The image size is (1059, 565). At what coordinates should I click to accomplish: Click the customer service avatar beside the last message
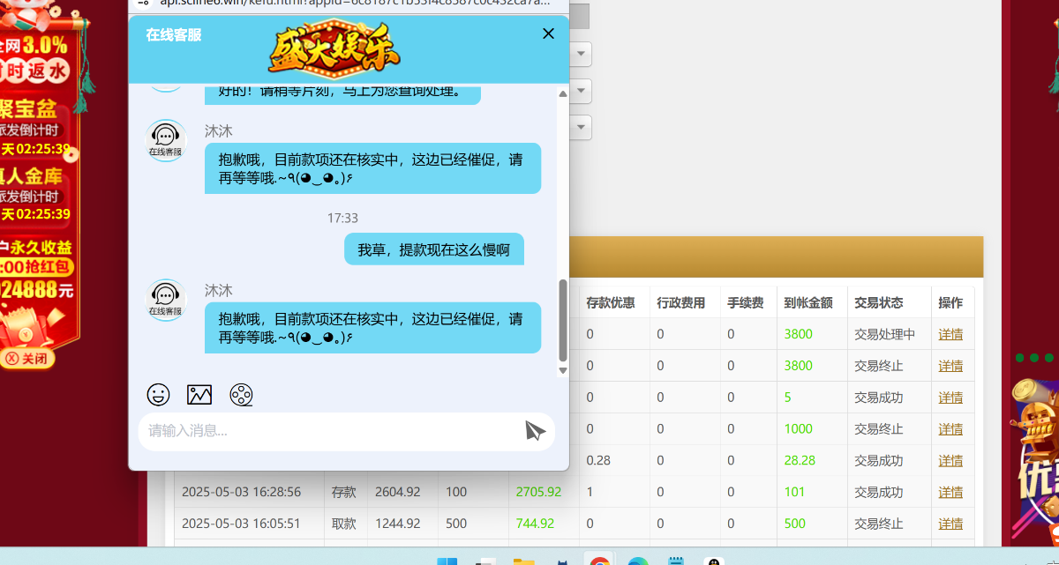[166, 301]
